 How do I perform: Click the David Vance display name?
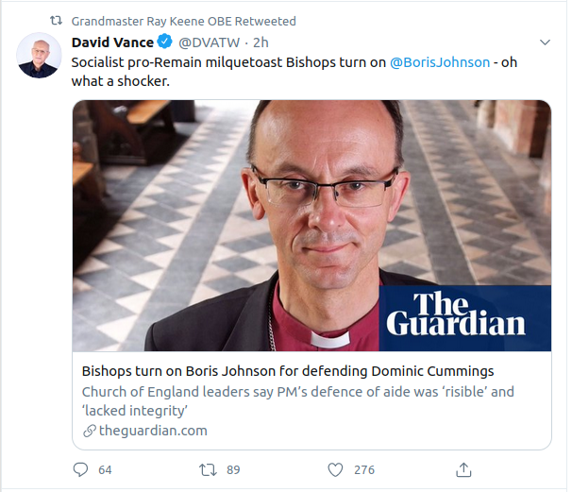pyautogui.click(x=112, y=42)
